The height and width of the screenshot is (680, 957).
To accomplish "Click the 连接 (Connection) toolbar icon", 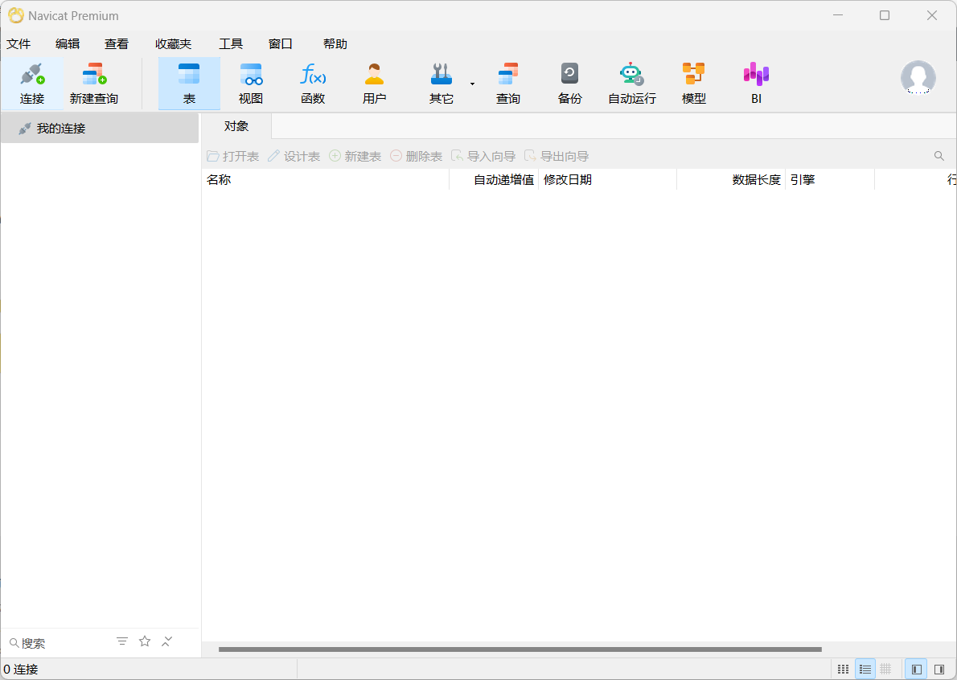I will (32, 84).
